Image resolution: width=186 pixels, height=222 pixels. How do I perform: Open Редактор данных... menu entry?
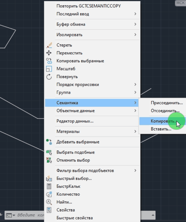(x=75, y=121)
